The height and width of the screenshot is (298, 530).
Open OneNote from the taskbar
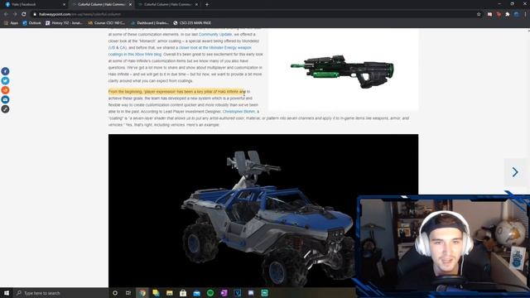click(224, 293)
